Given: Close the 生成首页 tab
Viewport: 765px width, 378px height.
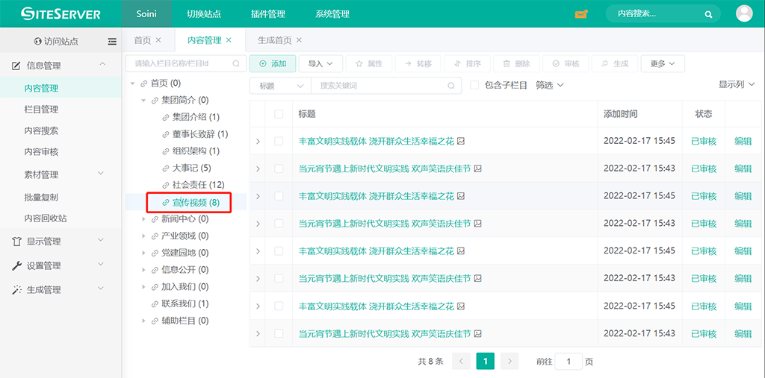Looking at the screenshot, I should click(x=299, y=40).
